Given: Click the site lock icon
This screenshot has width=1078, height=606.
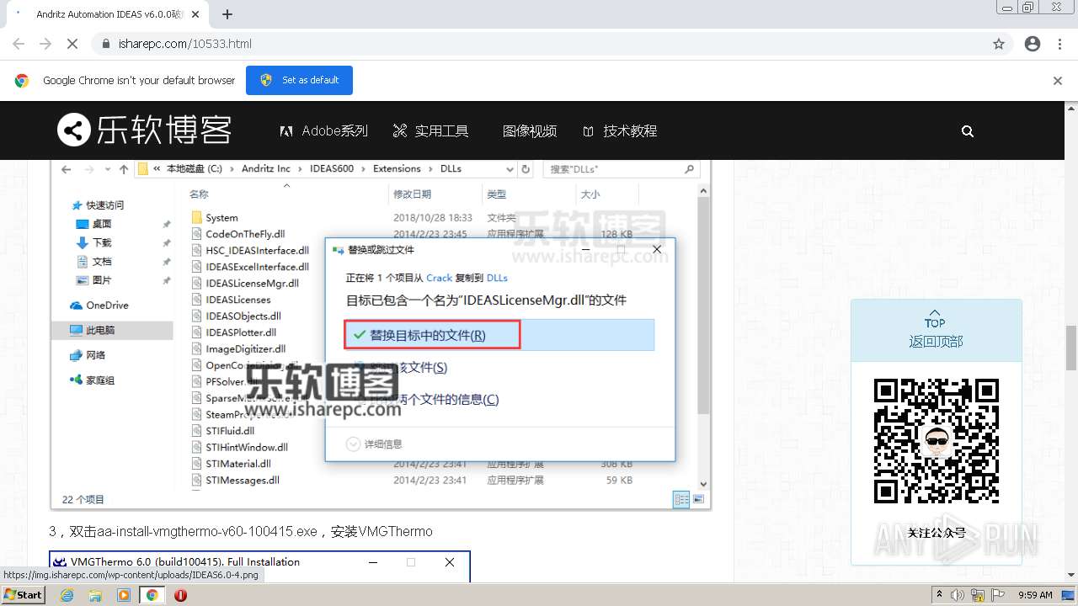Looking at the screenshot, I should 105,44.
